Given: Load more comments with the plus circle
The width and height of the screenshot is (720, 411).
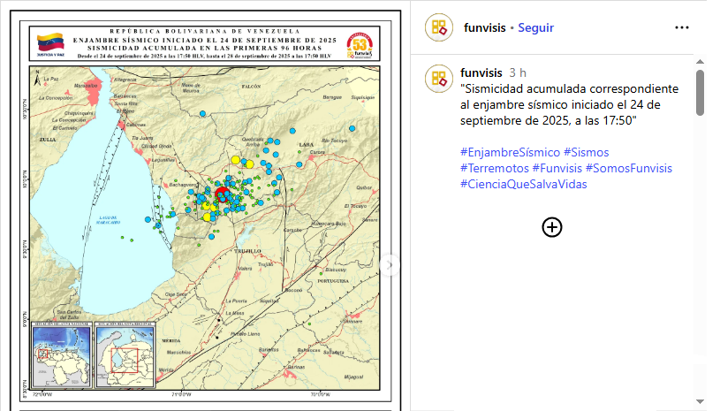Looking at the screenshot, I should click(552, 227).
